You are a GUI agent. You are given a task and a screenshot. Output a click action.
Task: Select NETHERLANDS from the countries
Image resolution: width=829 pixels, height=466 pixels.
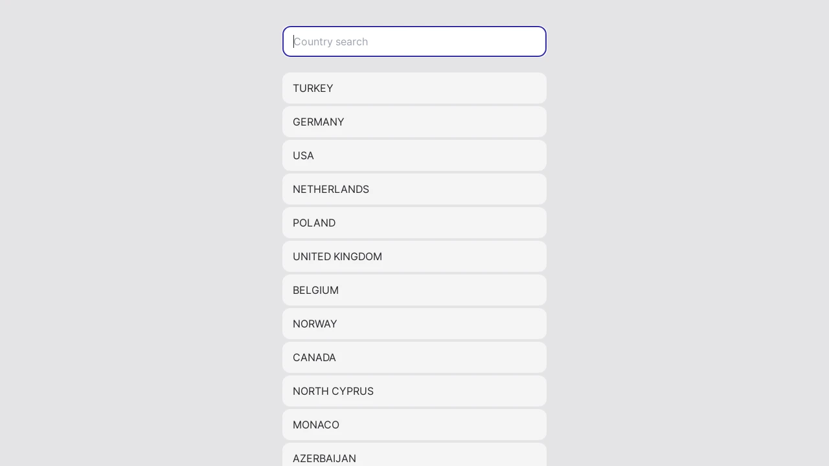(x=414, y=189)
